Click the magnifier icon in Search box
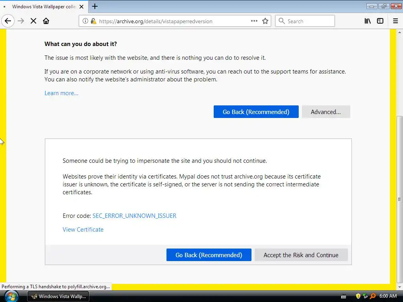The height and width of the screenshot is (302, 403). [282, 21]
